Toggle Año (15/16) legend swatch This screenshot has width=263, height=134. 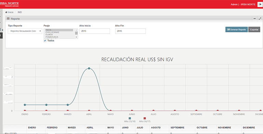click(130, 118)
